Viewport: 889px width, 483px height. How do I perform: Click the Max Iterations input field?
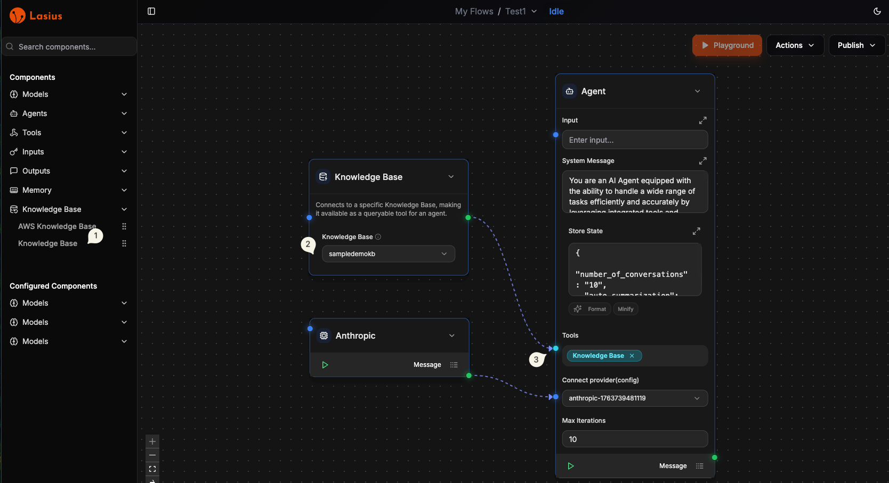tap(634, 439)
